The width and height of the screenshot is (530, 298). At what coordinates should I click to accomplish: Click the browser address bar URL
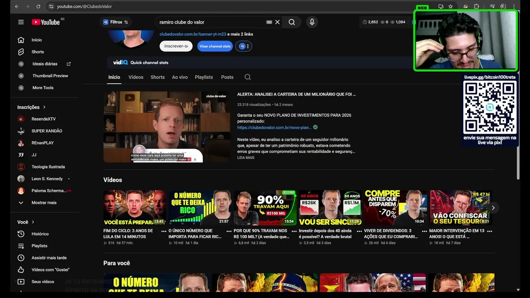coord(84,6)
